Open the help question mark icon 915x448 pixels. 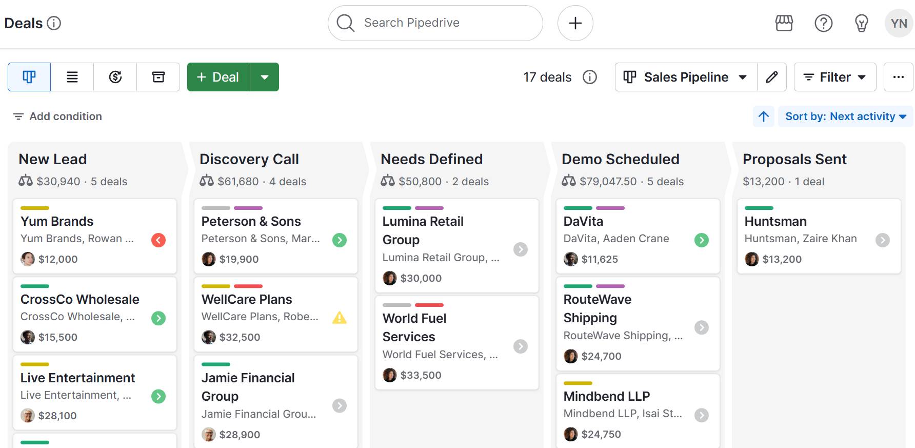[x=824, y=23]
